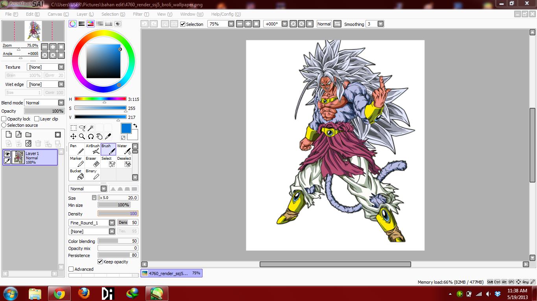Click the clear layer icon
This screenshot has height=301, width=537.
(x=28, y=144)
